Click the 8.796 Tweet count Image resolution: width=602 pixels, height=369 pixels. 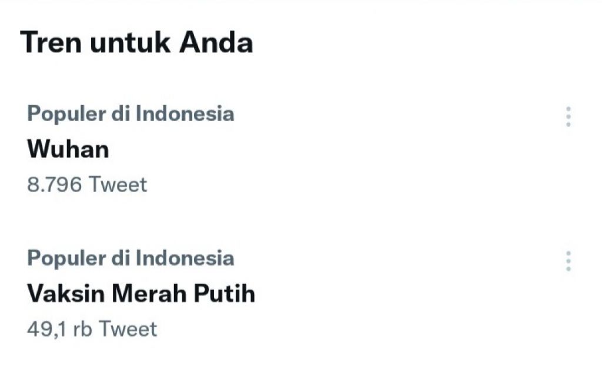click(x=87, y=184)
